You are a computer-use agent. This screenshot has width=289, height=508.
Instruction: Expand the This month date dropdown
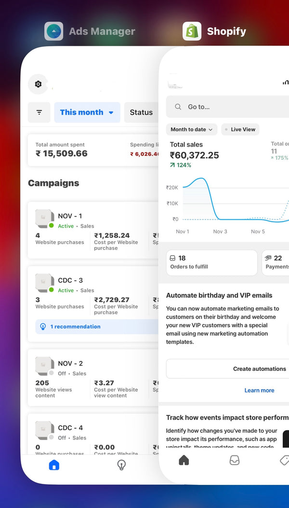(87, 112)
